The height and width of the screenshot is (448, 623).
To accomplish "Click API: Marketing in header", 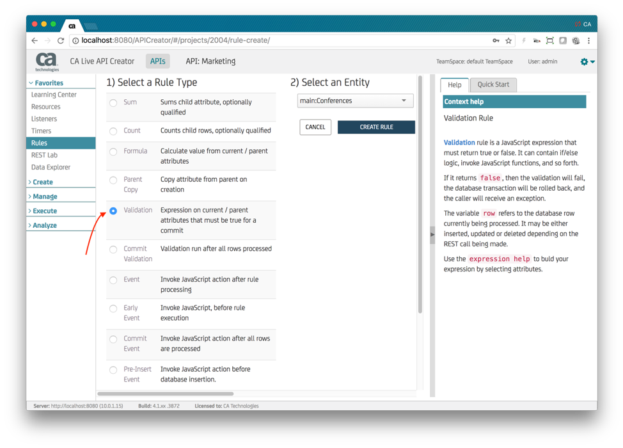I will pos(210,61).
